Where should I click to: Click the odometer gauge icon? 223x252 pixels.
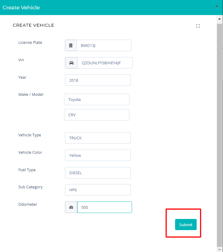pos(71,207)
